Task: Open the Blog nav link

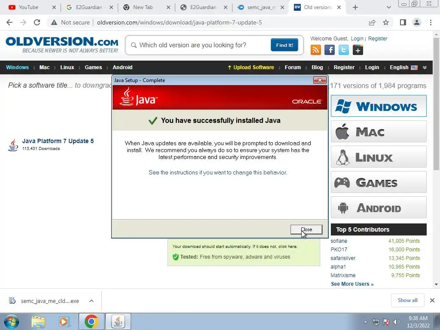Action: pos(317,67)
